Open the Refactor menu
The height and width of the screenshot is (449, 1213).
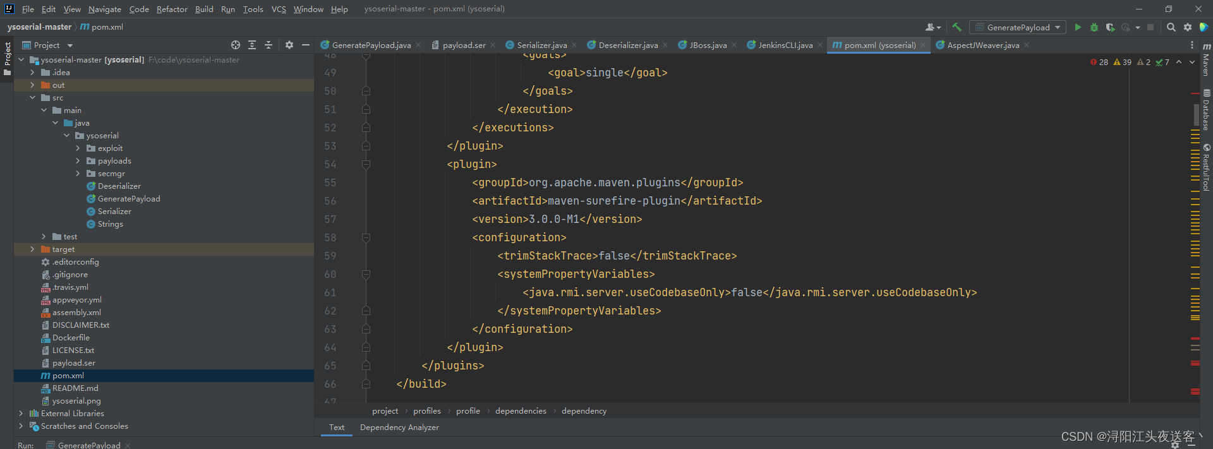coord(172,9)
